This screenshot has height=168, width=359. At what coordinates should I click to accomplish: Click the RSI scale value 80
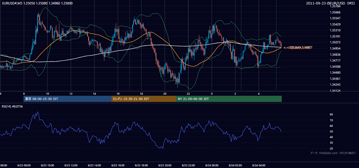click(x=331, y=114)
